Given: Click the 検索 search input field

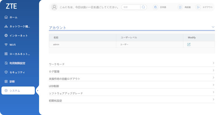Looking at the screenshot, I should pyautogui.click(x=131, y=7).
